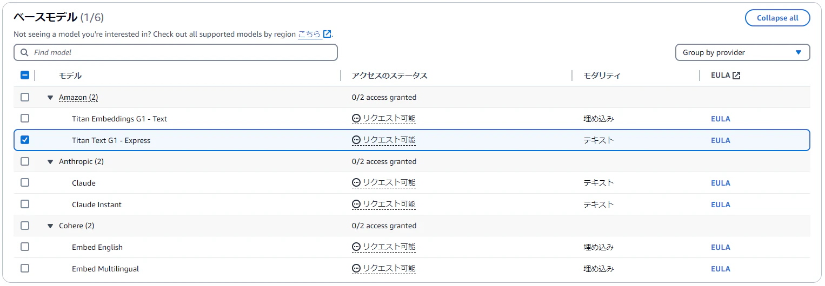This screenshot has height=286, width=825.
Task: Click the status icon in the Embed English row
Action: [x=356, y=247]
